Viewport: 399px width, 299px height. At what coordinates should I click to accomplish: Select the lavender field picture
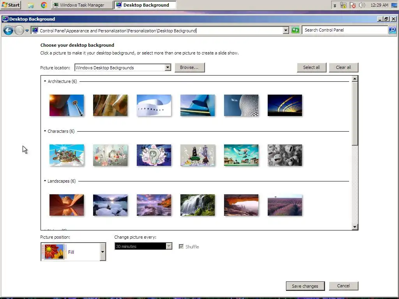(x=285, y=205)
